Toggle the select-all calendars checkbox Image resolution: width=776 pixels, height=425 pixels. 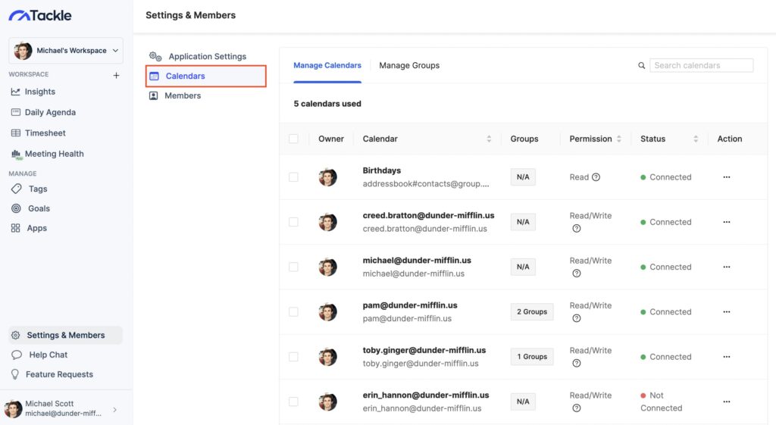pos(293,139)
